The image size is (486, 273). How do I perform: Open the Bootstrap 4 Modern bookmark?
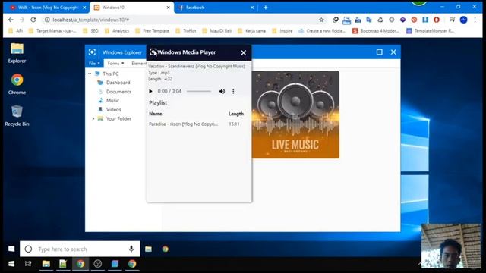tap(376, 31)
